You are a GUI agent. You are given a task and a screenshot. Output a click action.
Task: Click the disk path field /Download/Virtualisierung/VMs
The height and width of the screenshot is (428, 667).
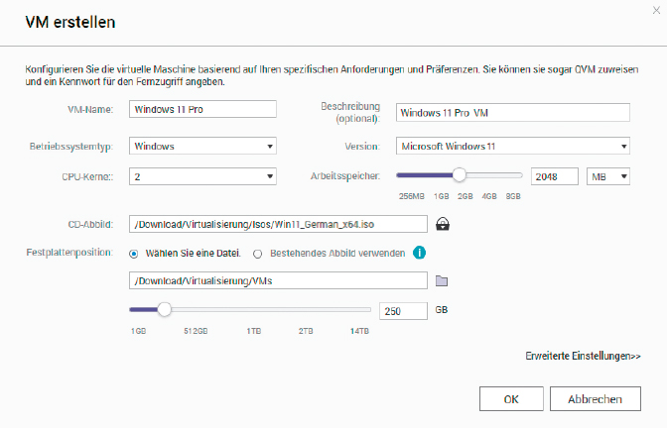[x=278, y=280]
